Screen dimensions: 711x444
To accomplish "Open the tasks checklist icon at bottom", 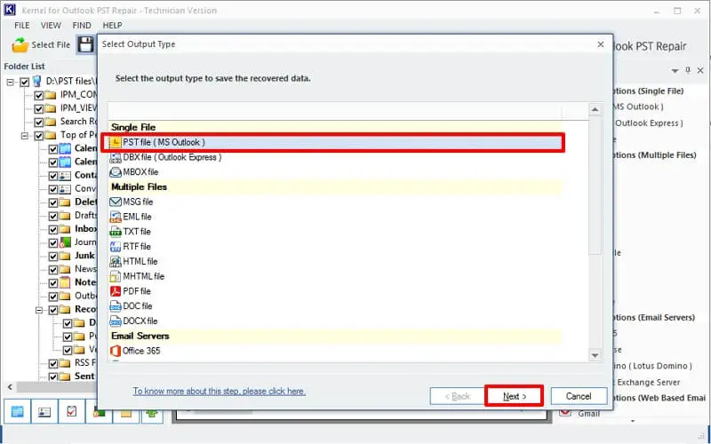I will click(x=72, y=412).
